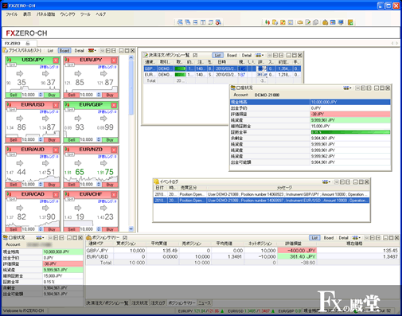Click the speech bubble icon in the main toolbar
The height and width of the screenshot is (316, 402).
tap(315, 22)
